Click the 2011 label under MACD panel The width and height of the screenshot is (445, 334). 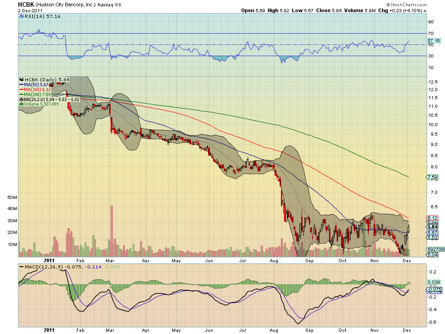[x=49, y=330]
